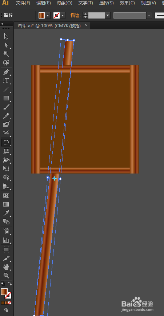This screenshot has height=316, width=164.
Task: Select the Direct Selection tool
Action: click(6, 45)
